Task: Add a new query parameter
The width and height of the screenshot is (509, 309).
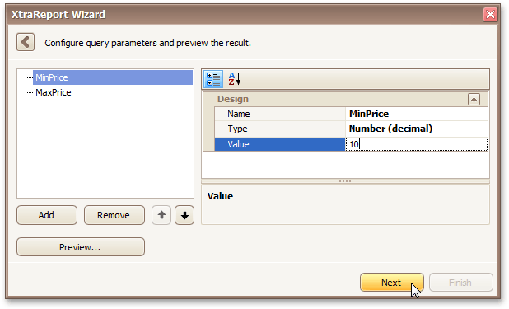Action: [x=47, y=215]
